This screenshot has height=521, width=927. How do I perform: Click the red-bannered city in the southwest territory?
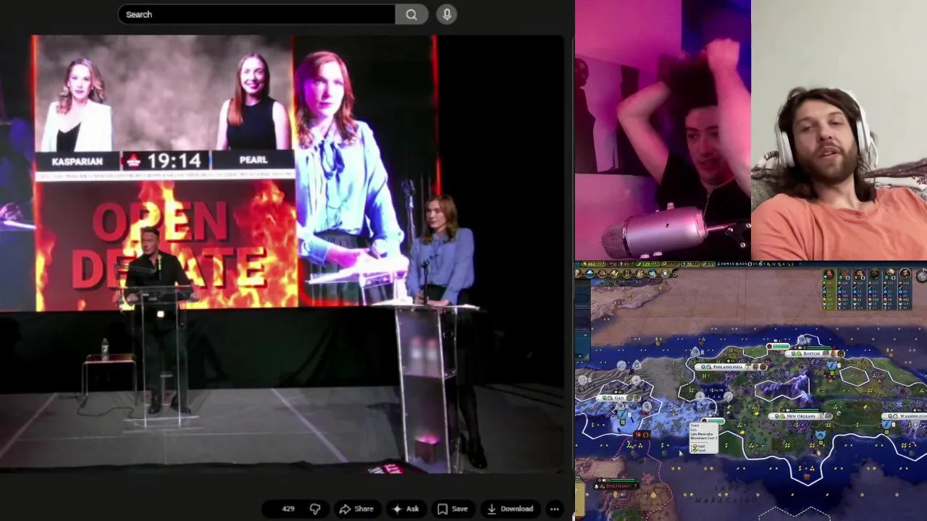(618, 486)
